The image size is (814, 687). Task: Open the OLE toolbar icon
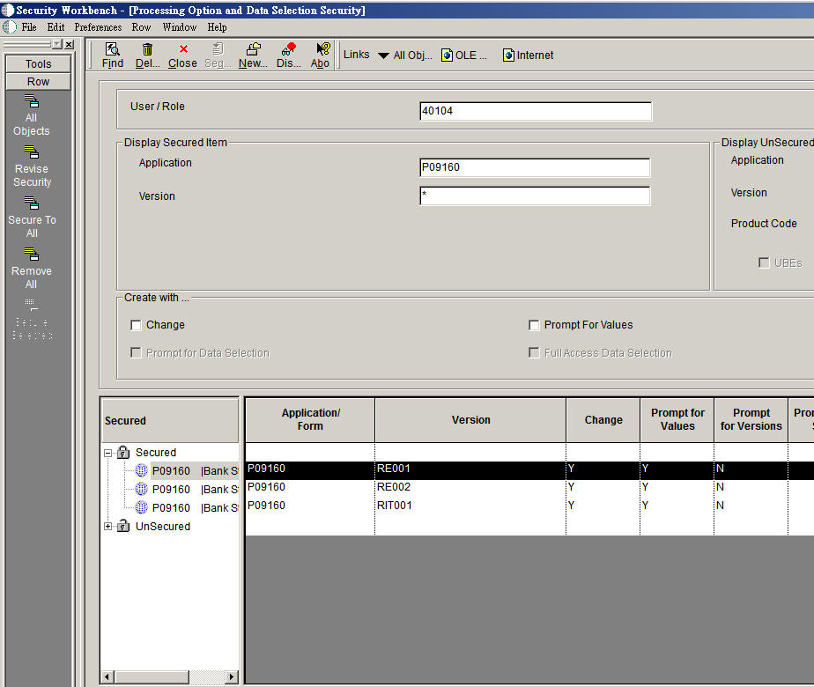[464, 55]
